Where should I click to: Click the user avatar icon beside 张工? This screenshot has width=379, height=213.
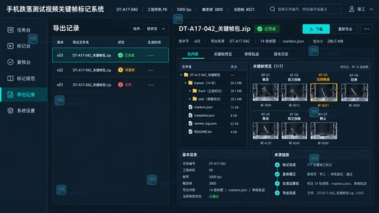(x=351, y=9)
